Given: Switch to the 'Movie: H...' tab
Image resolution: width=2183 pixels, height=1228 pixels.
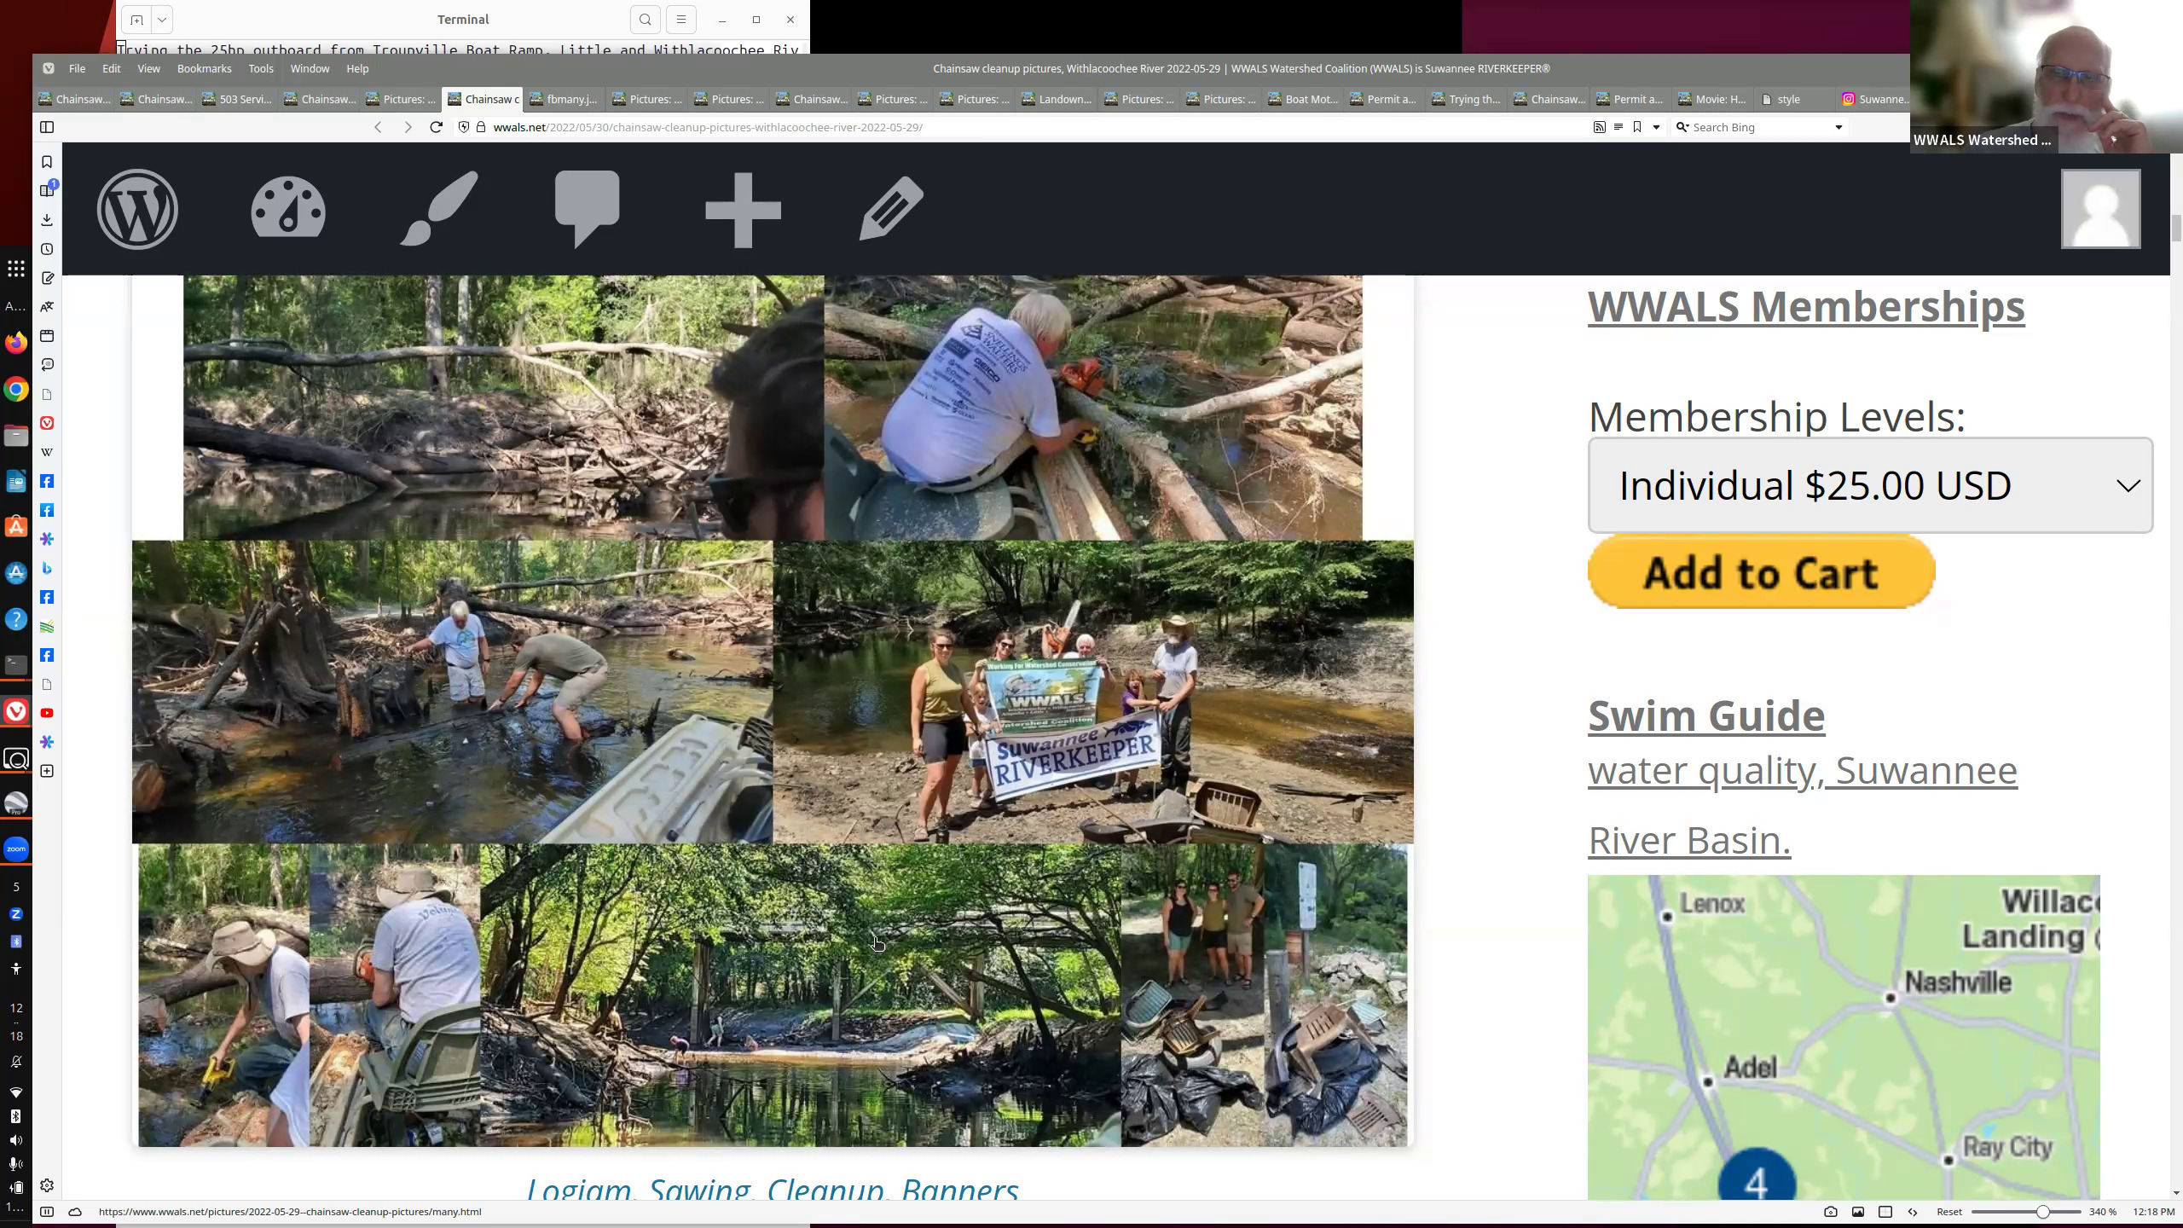Looking at the screenshot, I should [x=1714, y=99].
